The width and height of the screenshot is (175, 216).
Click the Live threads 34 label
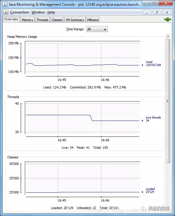[x=153, y=119]
